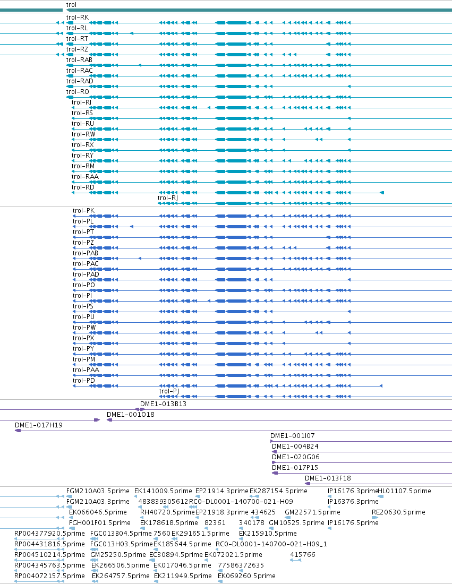This screenshot has height=584, width=452.
Task: Pick the trol-PT label
Action: tap(83, 232)
